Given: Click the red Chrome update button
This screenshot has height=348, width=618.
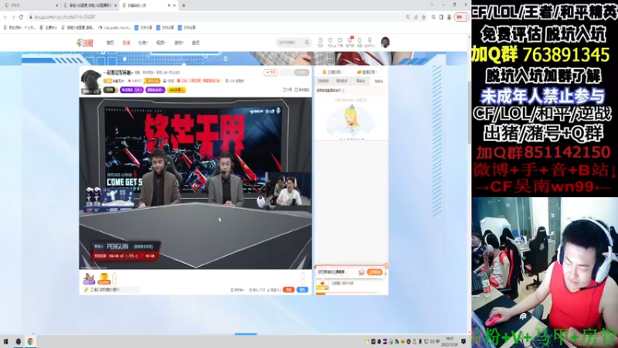Looking at the screenshot, I should (460, 17).
